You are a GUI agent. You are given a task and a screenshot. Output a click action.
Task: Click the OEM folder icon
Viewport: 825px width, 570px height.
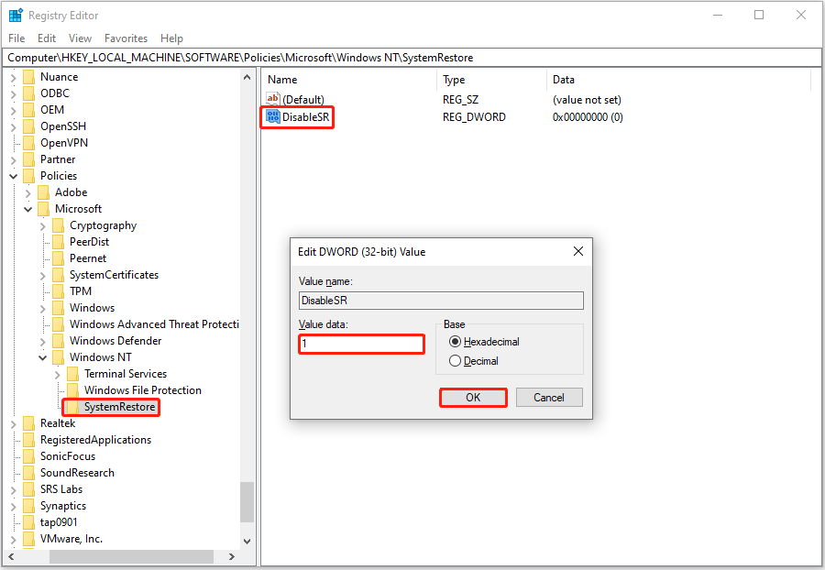click(x=29, y=110)
